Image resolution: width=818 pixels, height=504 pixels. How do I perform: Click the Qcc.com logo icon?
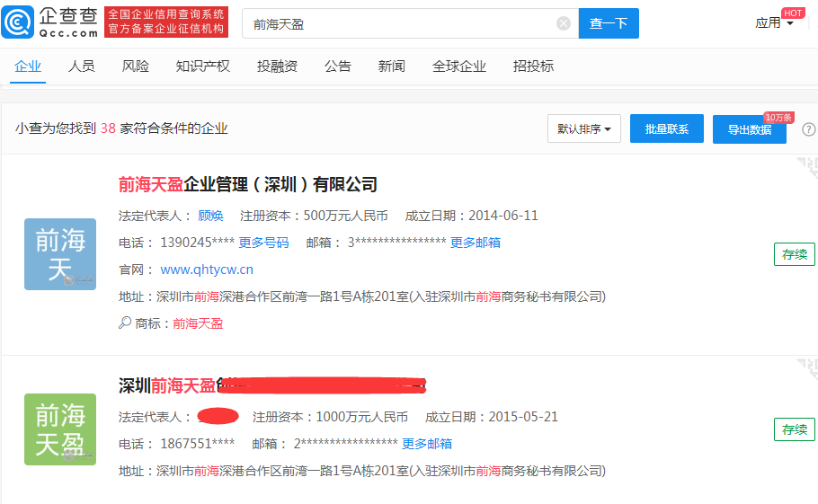(18, 22)
